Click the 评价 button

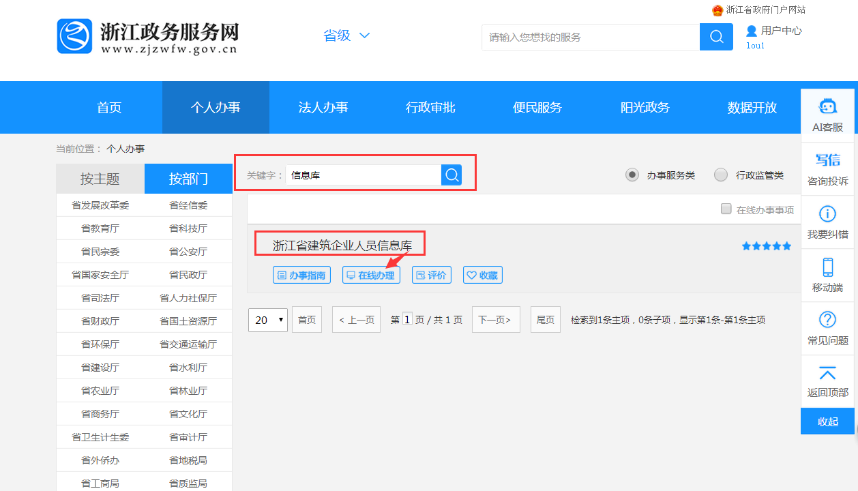431,276
